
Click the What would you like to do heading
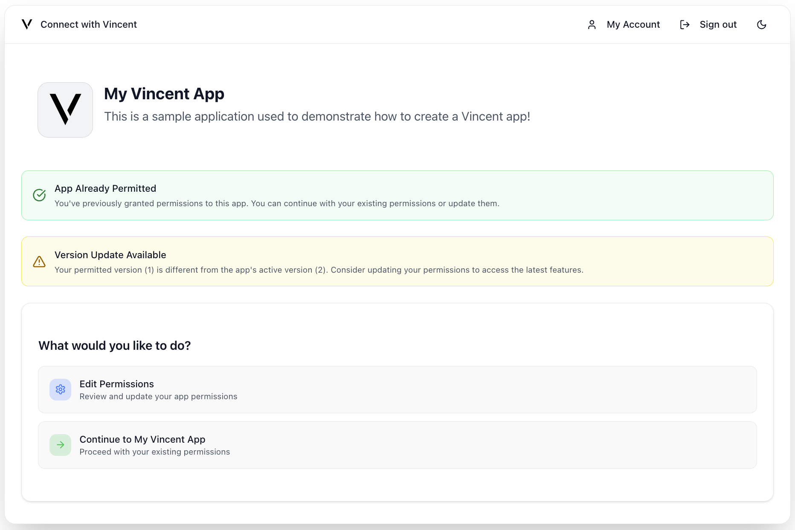(115, 346)
